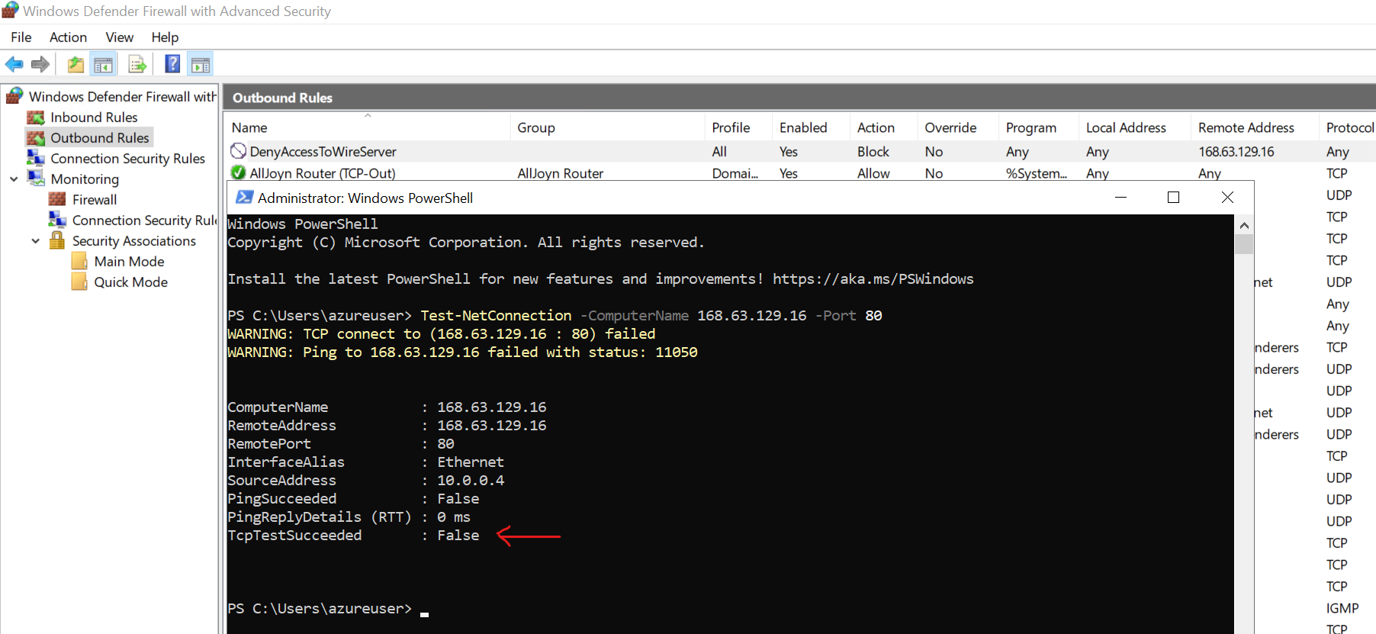Minimize the PowerShell window
Screen dimensions: 1376x634
1120,197
